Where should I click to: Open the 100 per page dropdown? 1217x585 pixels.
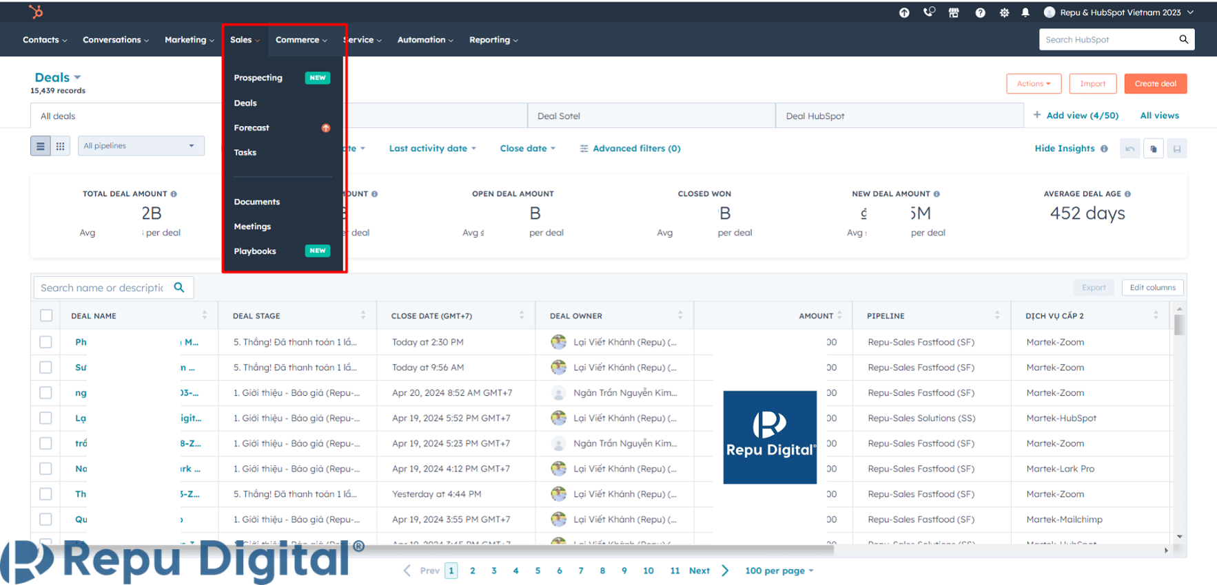[x=779, y=571]
